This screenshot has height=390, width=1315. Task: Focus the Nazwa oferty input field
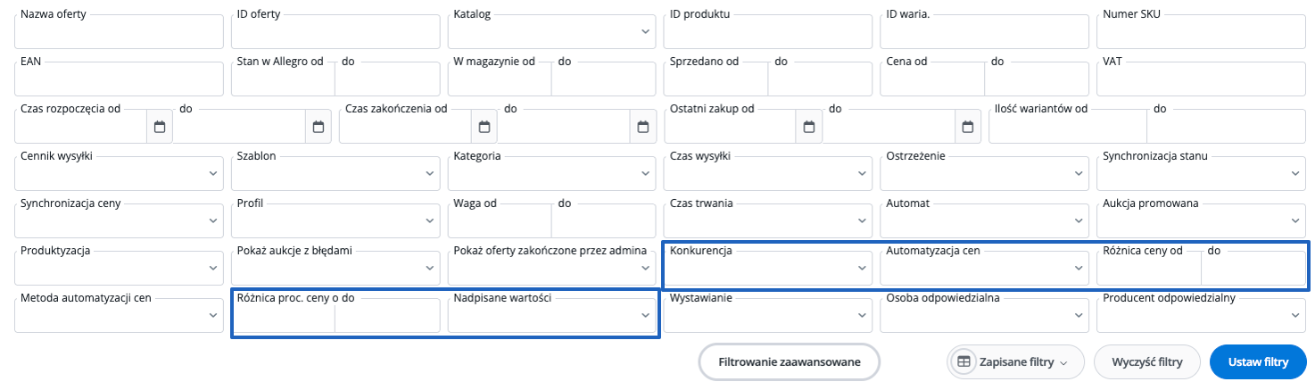pos(120,31)
